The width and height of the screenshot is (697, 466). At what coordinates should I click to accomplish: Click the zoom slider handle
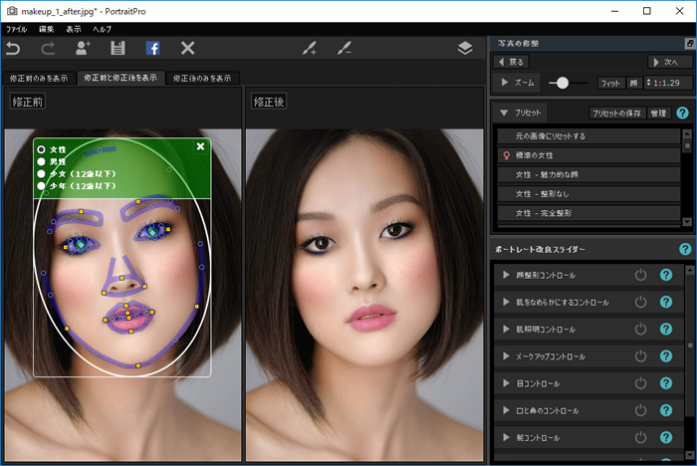563,83
